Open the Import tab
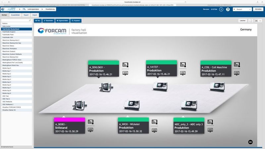 35,15
